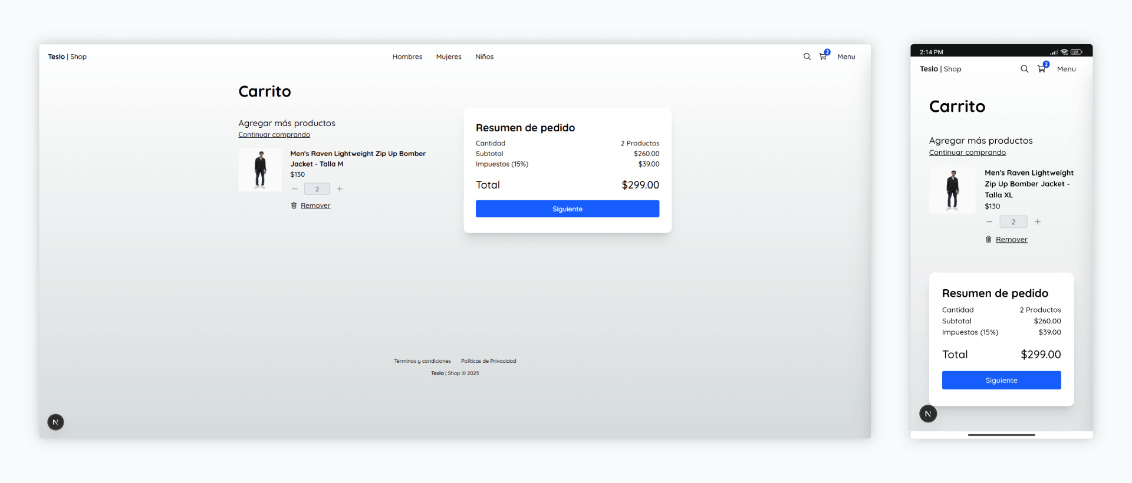
Task: Decrease quantity for Talla XL jacket
Action: 989,222
